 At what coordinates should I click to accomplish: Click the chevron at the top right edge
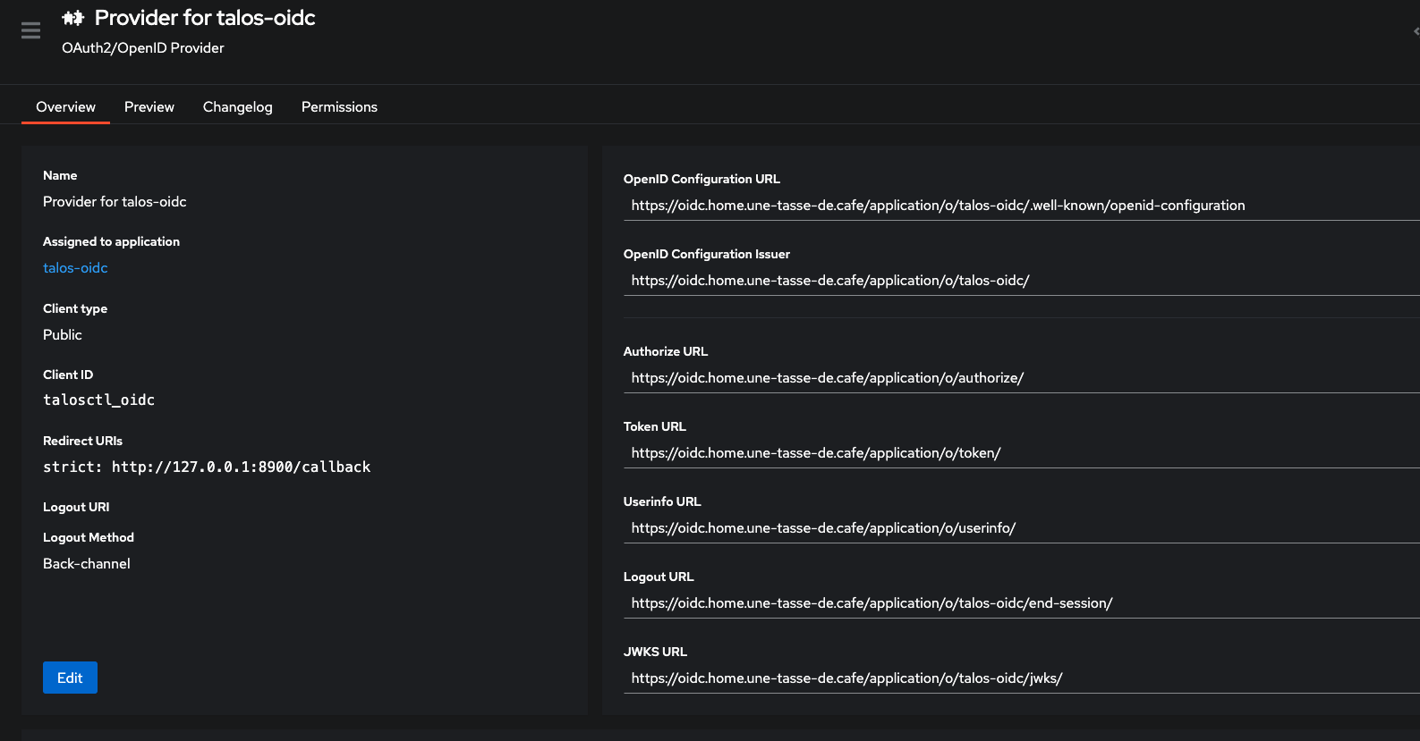(x=1415, y=31)
